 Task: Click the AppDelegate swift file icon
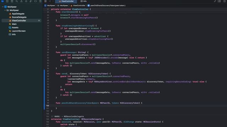(10, 14)
